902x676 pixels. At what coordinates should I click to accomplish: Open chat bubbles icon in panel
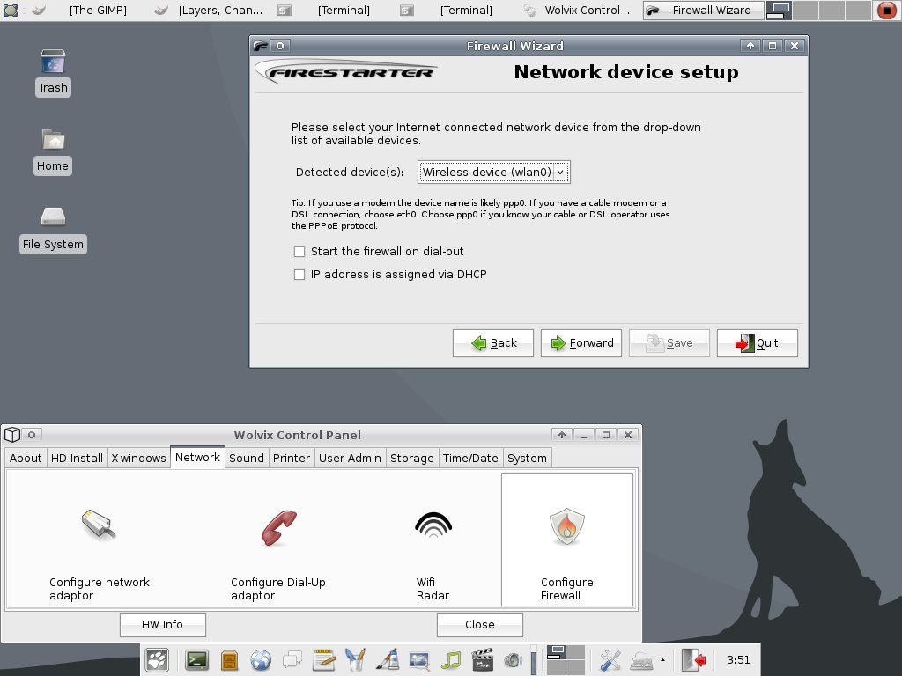292,660
